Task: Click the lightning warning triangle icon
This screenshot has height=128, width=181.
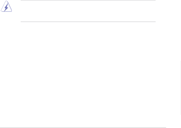Action: pyautogui.click(x=6, y=7)
